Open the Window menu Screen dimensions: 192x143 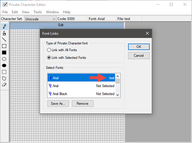52,12
